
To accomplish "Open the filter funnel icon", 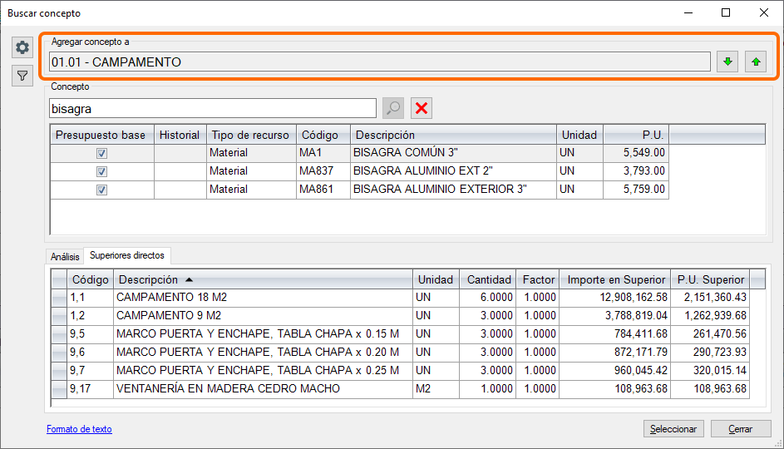I will [x=22, y=76].
